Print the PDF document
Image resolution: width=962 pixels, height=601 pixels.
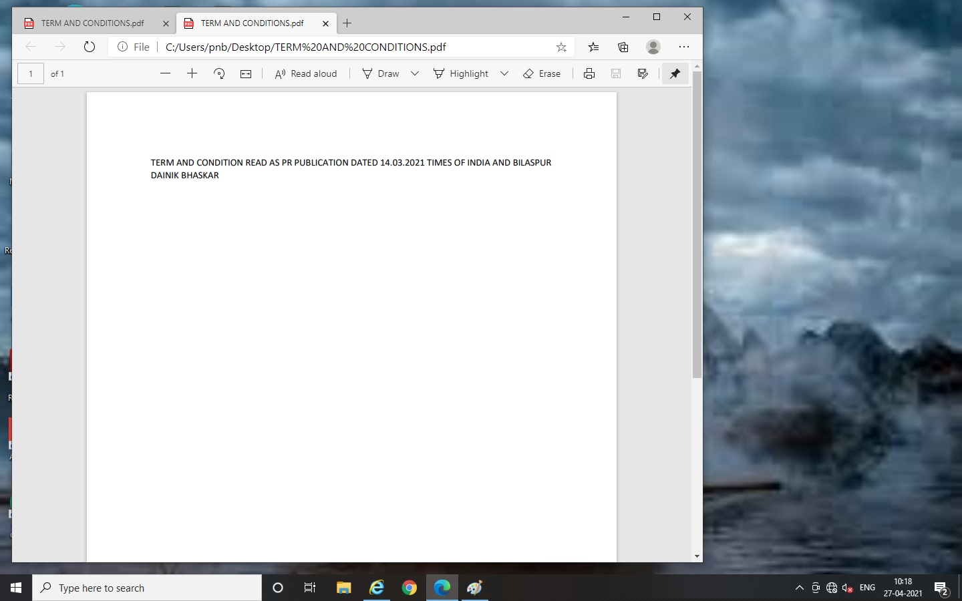tap(589, 73)
